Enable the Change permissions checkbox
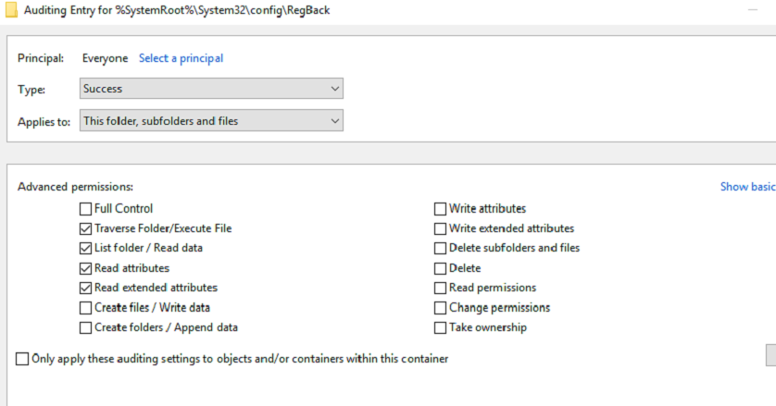 (x=441, y=307)
